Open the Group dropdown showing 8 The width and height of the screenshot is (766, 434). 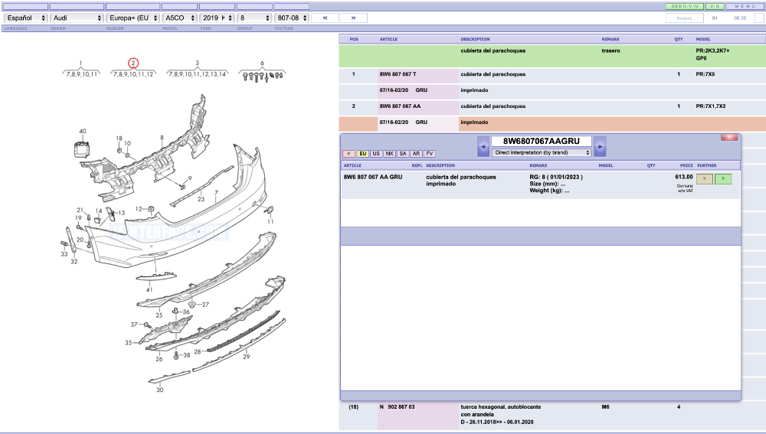click(254, 18)
